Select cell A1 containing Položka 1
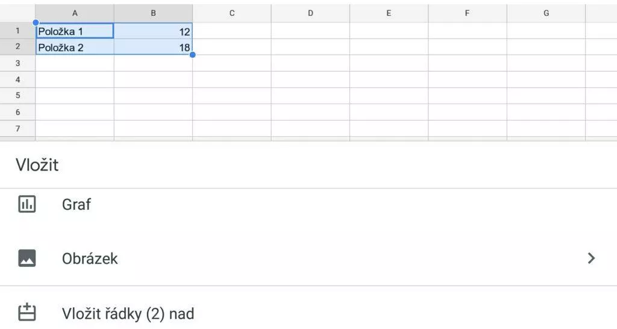617x329 pixels. point(75,31)
